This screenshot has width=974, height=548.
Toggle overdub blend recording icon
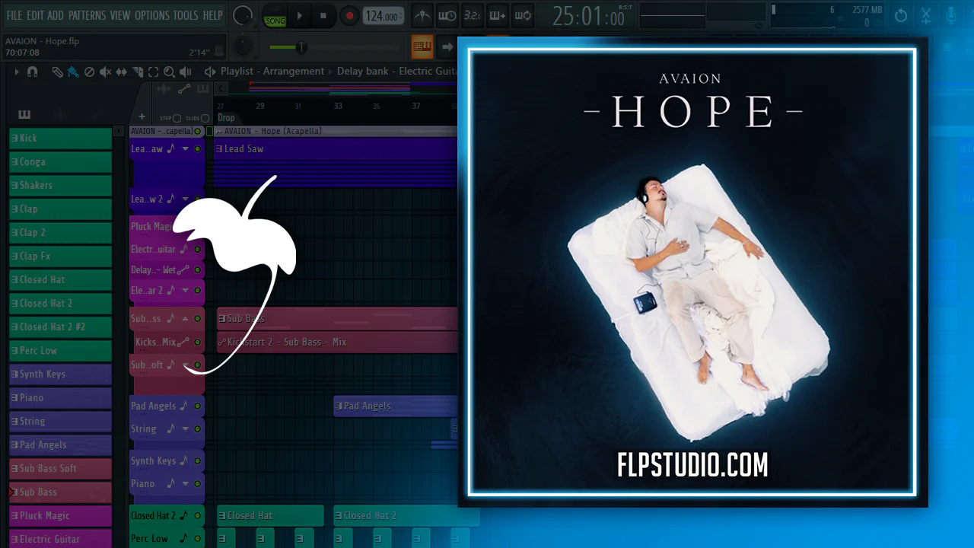498,16
